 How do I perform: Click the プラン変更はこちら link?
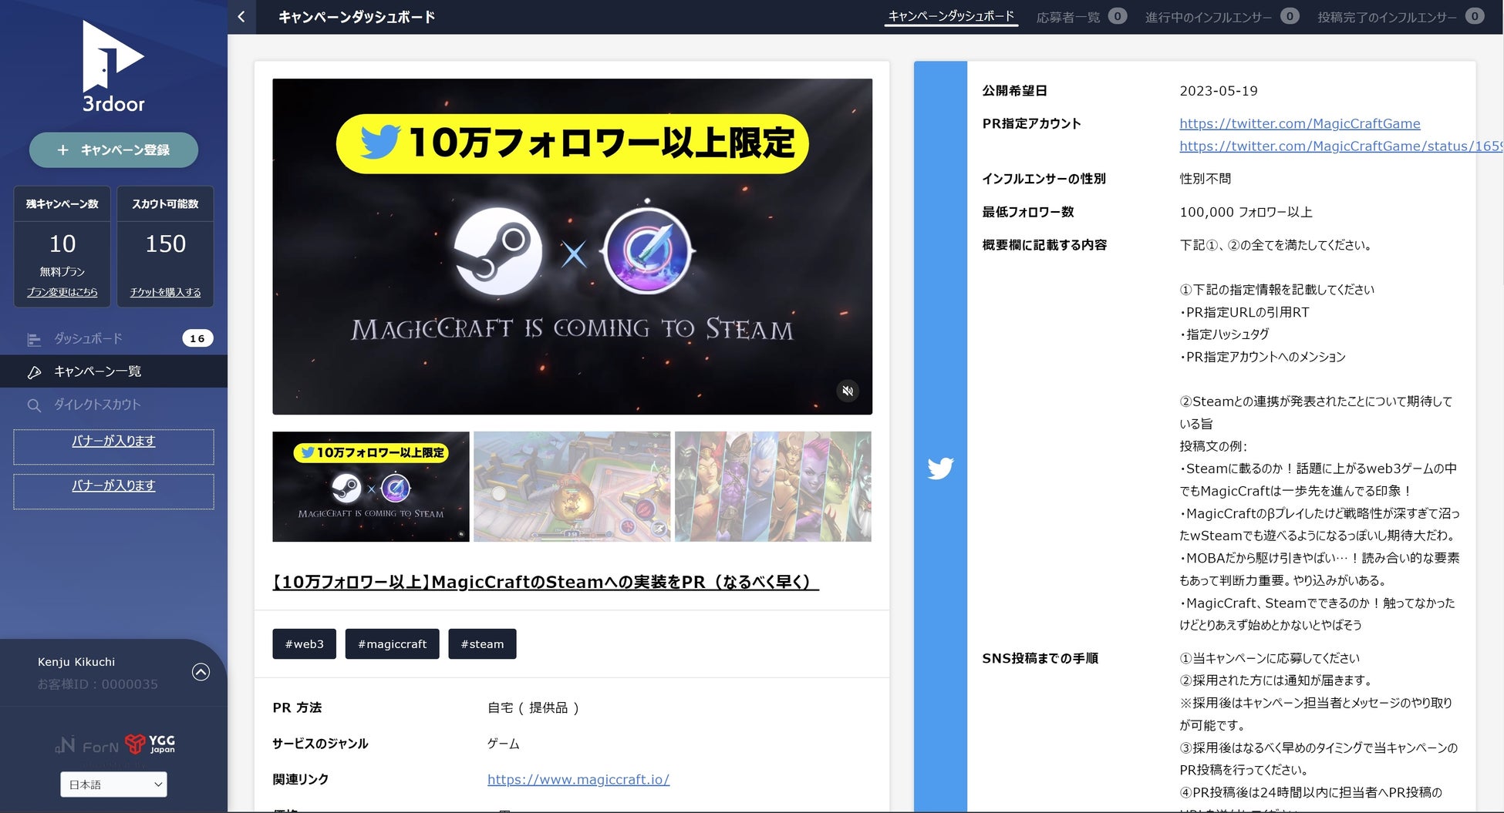click(x=62, y=292)
